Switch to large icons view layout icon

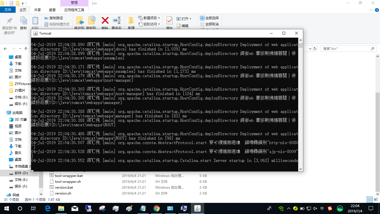376,200
